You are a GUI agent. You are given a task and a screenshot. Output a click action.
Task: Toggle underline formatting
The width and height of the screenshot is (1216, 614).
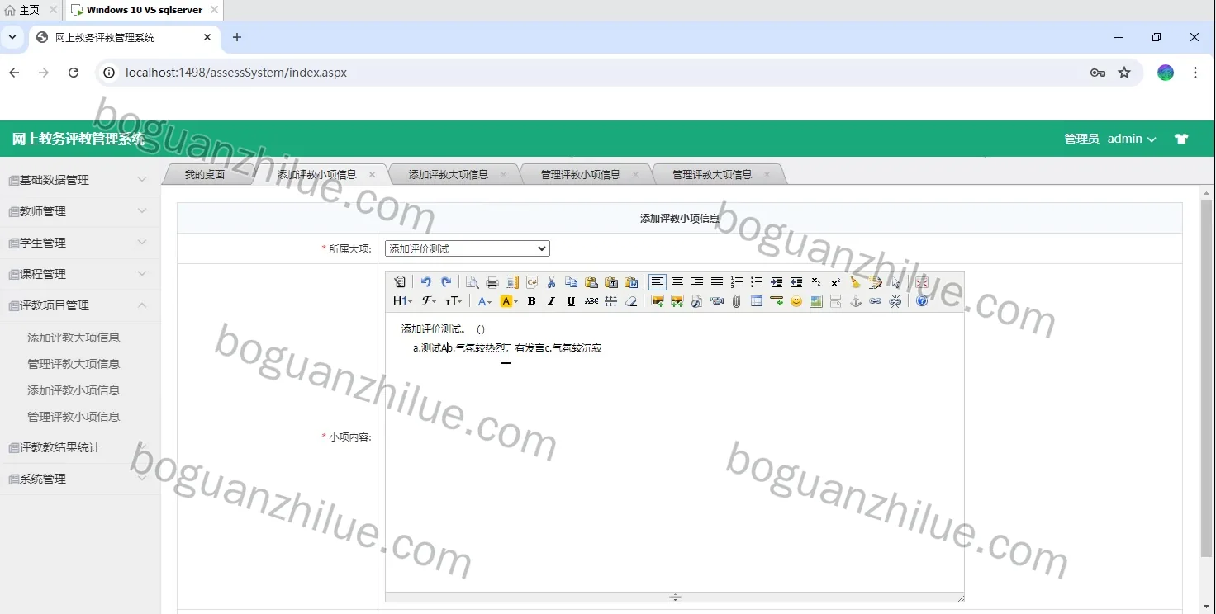(572, 301)
